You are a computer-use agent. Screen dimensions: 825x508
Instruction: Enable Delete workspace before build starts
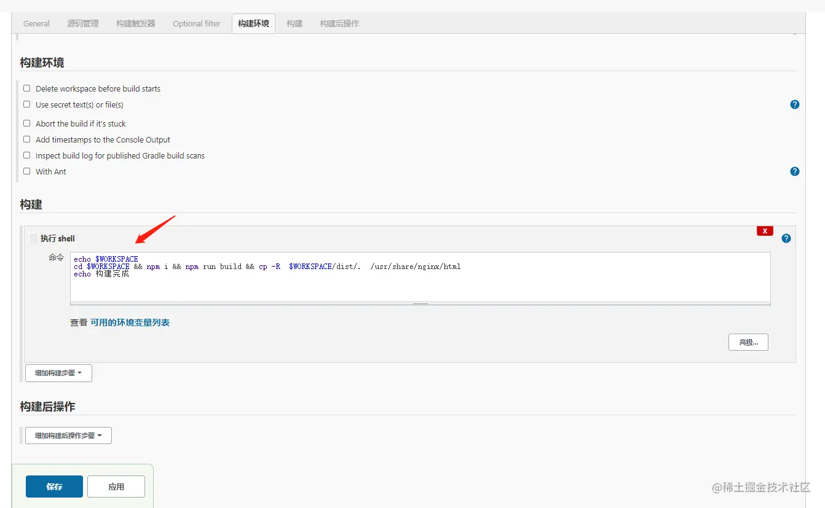point(26,88)
